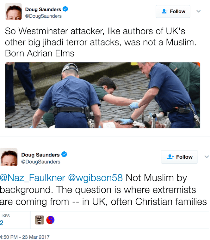
Task: Open the @wgibson58 mention link
Action: click(95, 178)
